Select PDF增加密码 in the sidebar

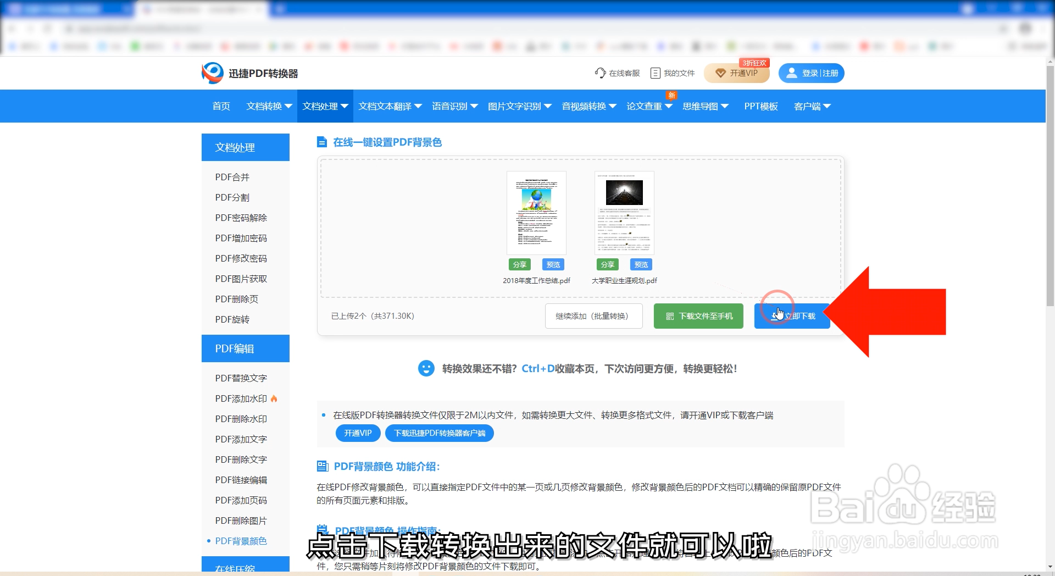click(241, 238)
